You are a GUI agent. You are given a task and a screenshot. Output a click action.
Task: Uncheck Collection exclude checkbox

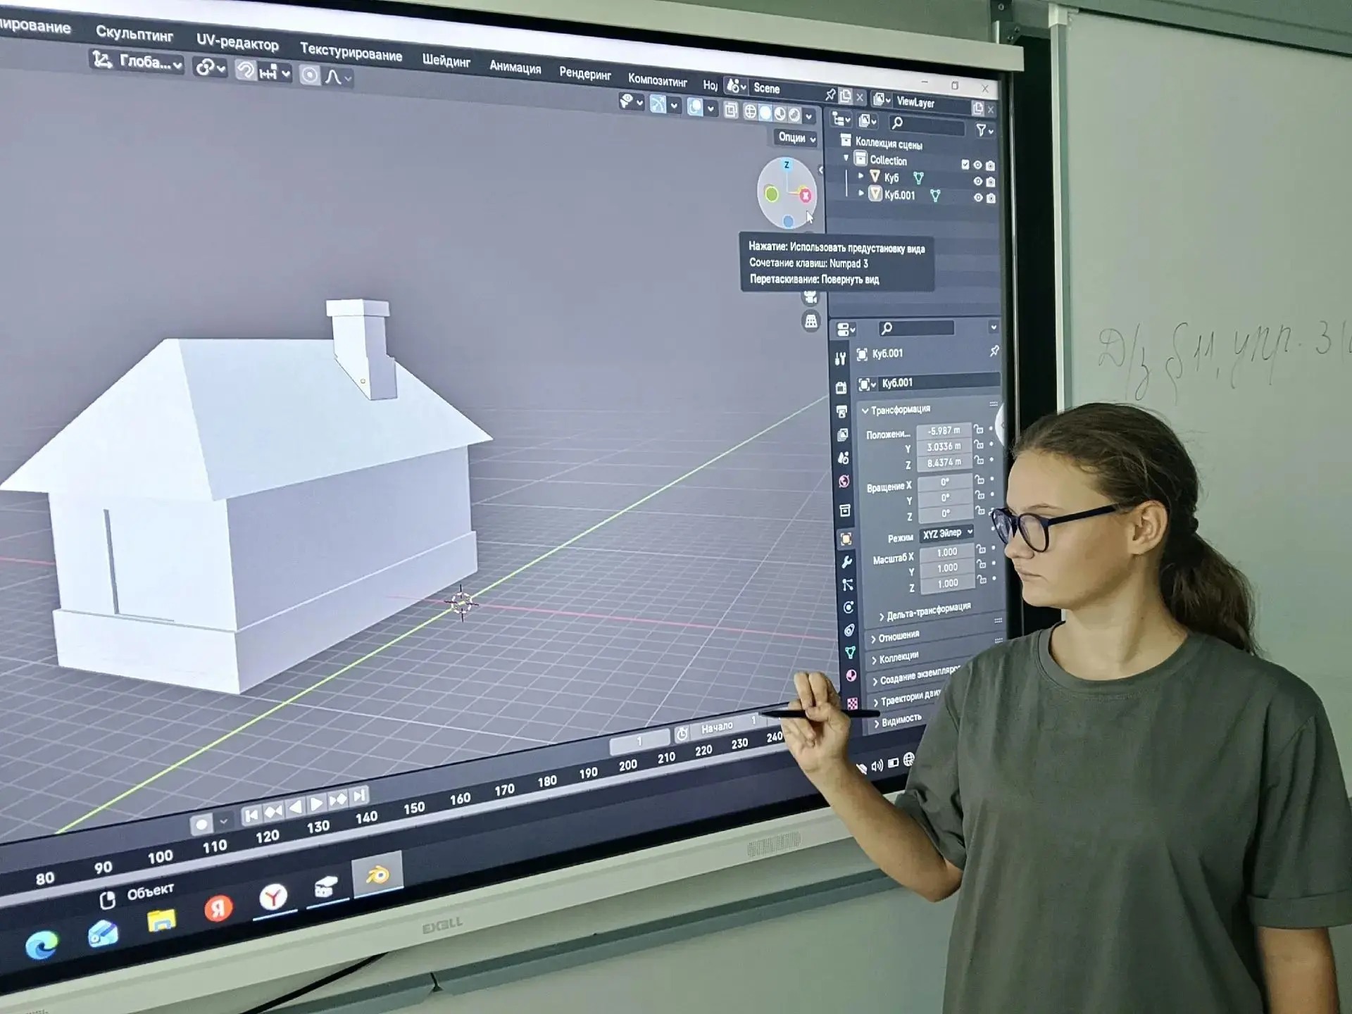click(965, 164)
